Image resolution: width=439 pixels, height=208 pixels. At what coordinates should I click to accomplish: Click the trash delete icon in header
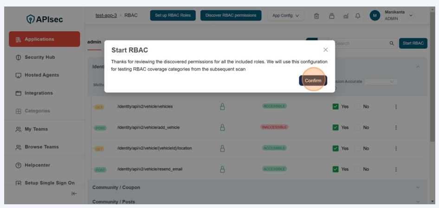(317, 15)
